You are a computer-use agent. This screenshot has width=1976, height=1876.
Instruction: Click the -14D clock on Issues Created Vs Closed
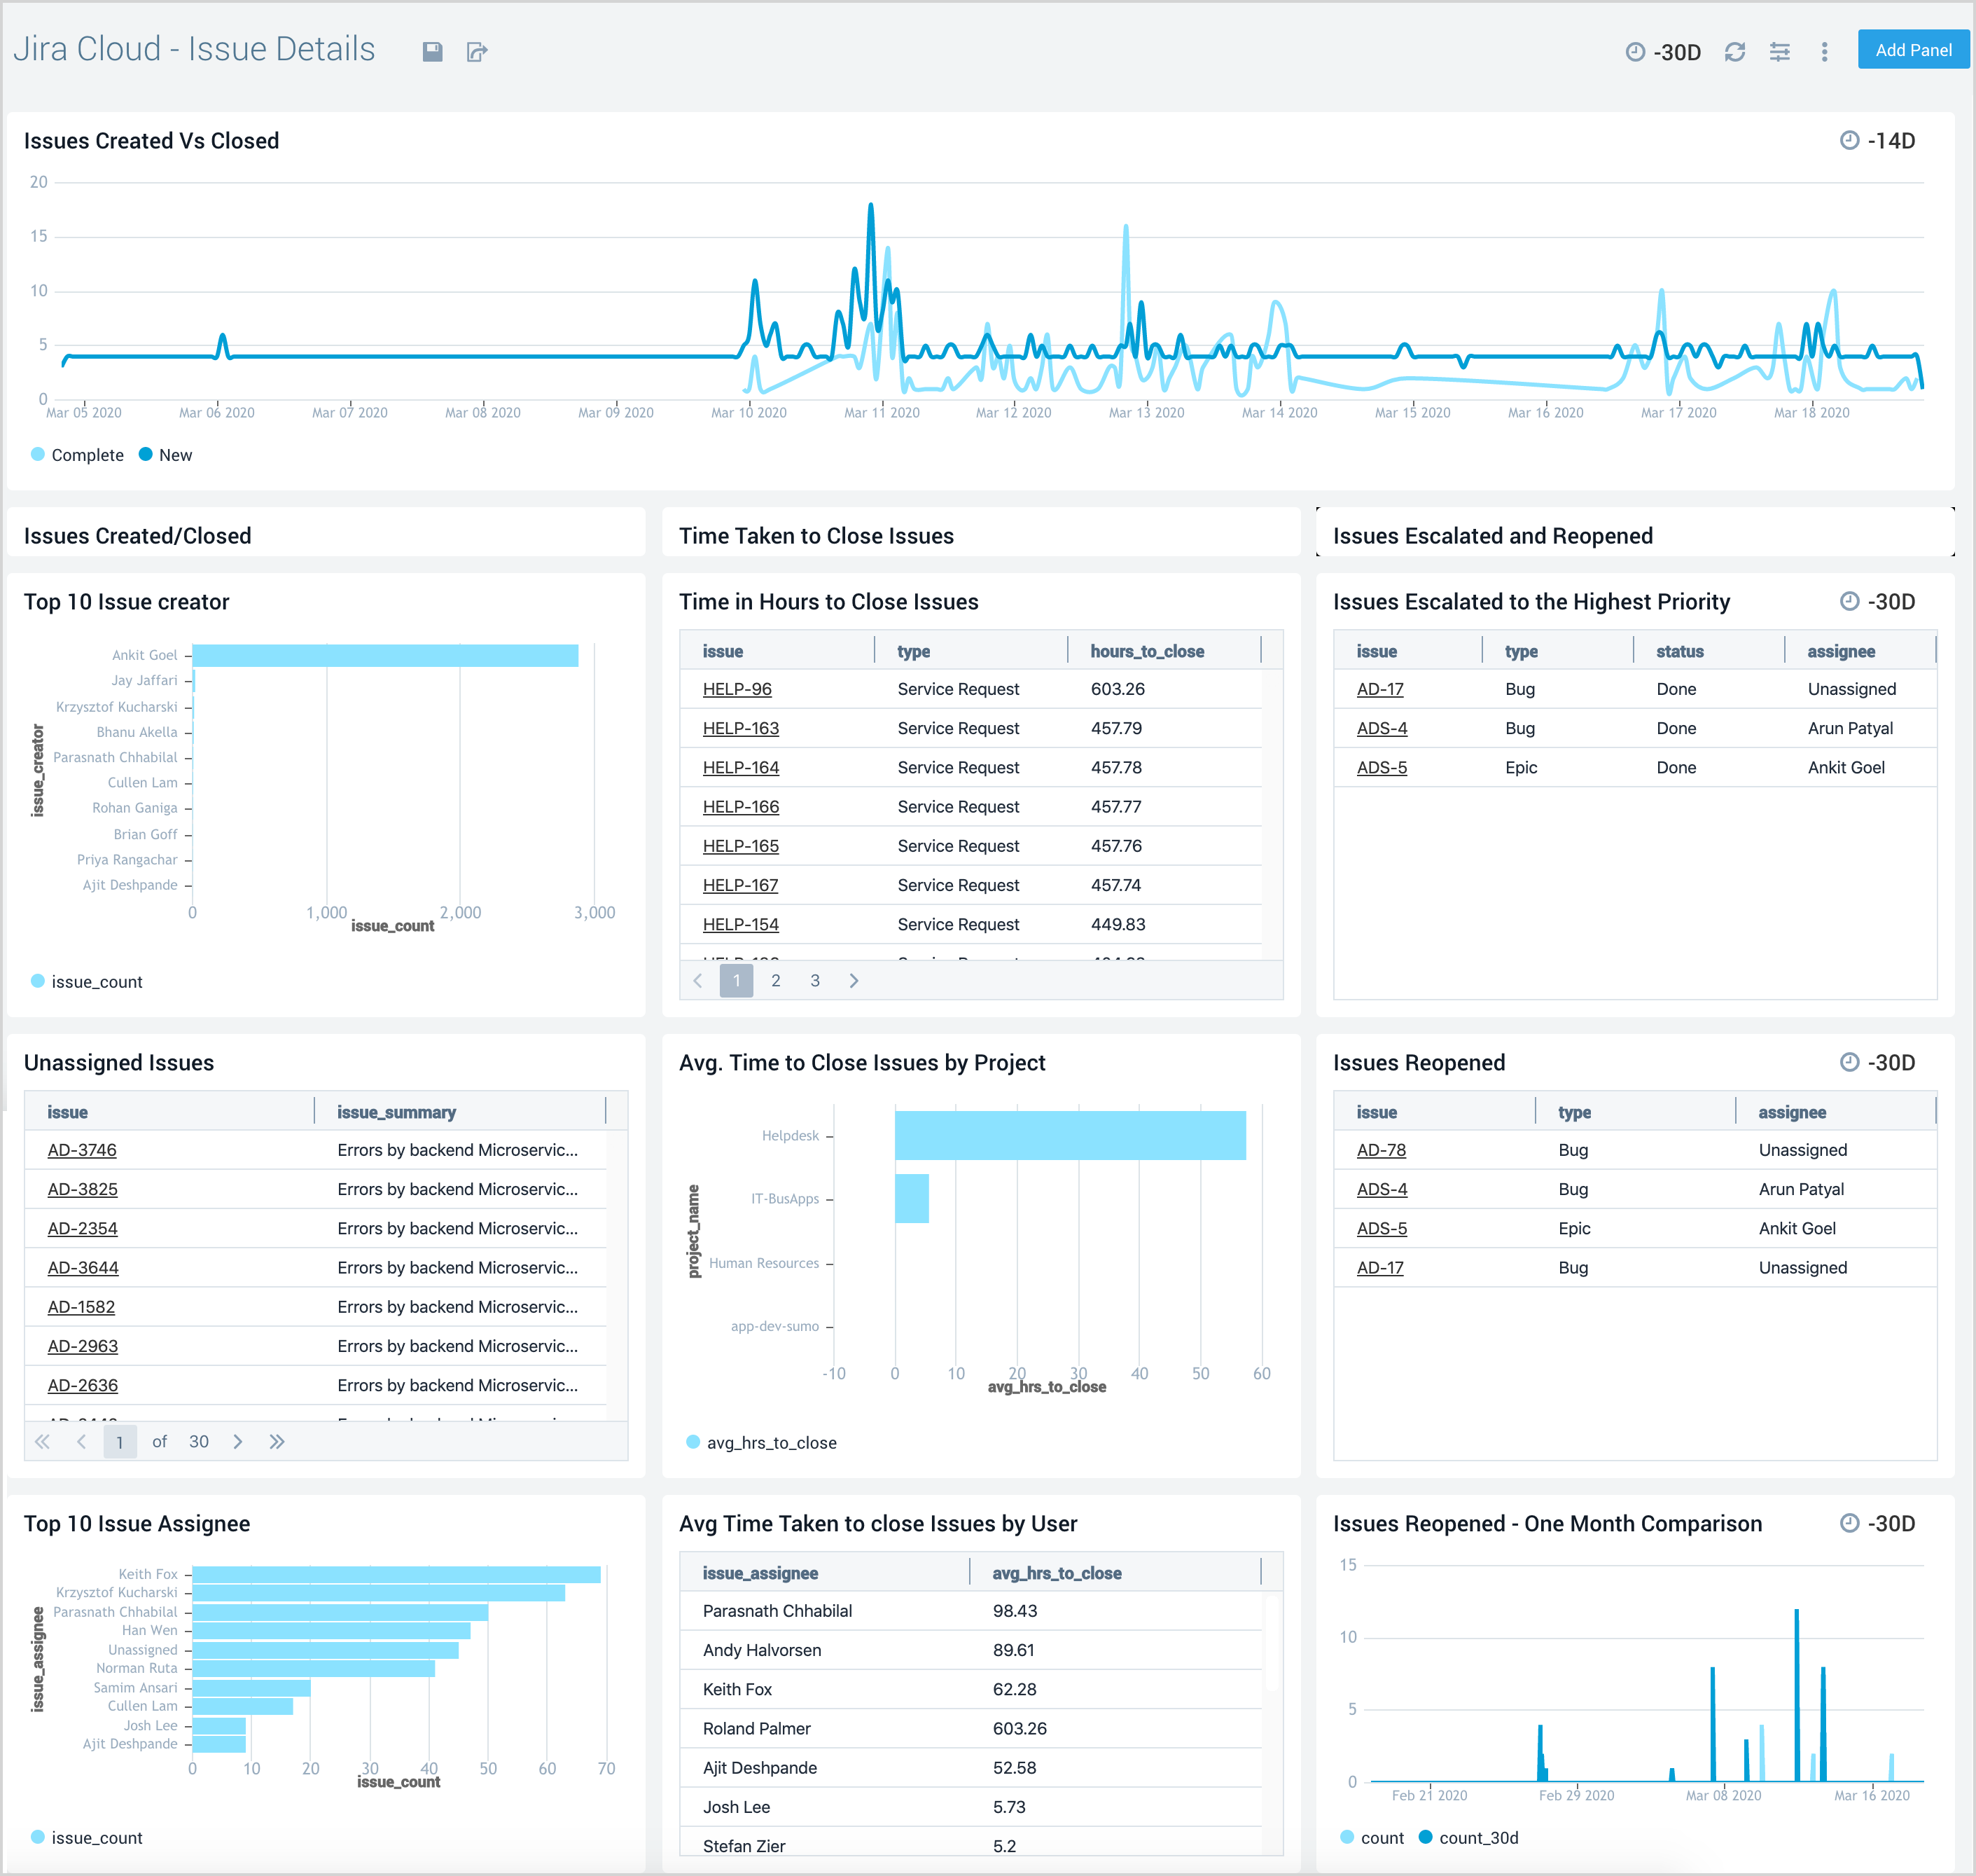(x=1851, y=141)
